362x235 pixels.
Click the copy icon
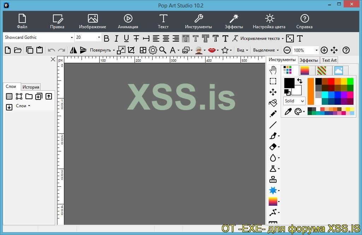30,50
